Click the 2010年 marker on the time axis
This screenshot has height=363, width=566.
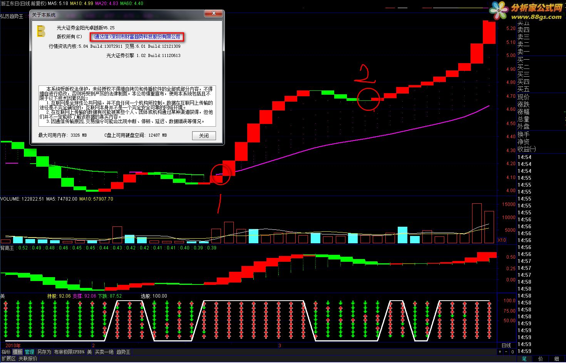[x=13, y=345]
